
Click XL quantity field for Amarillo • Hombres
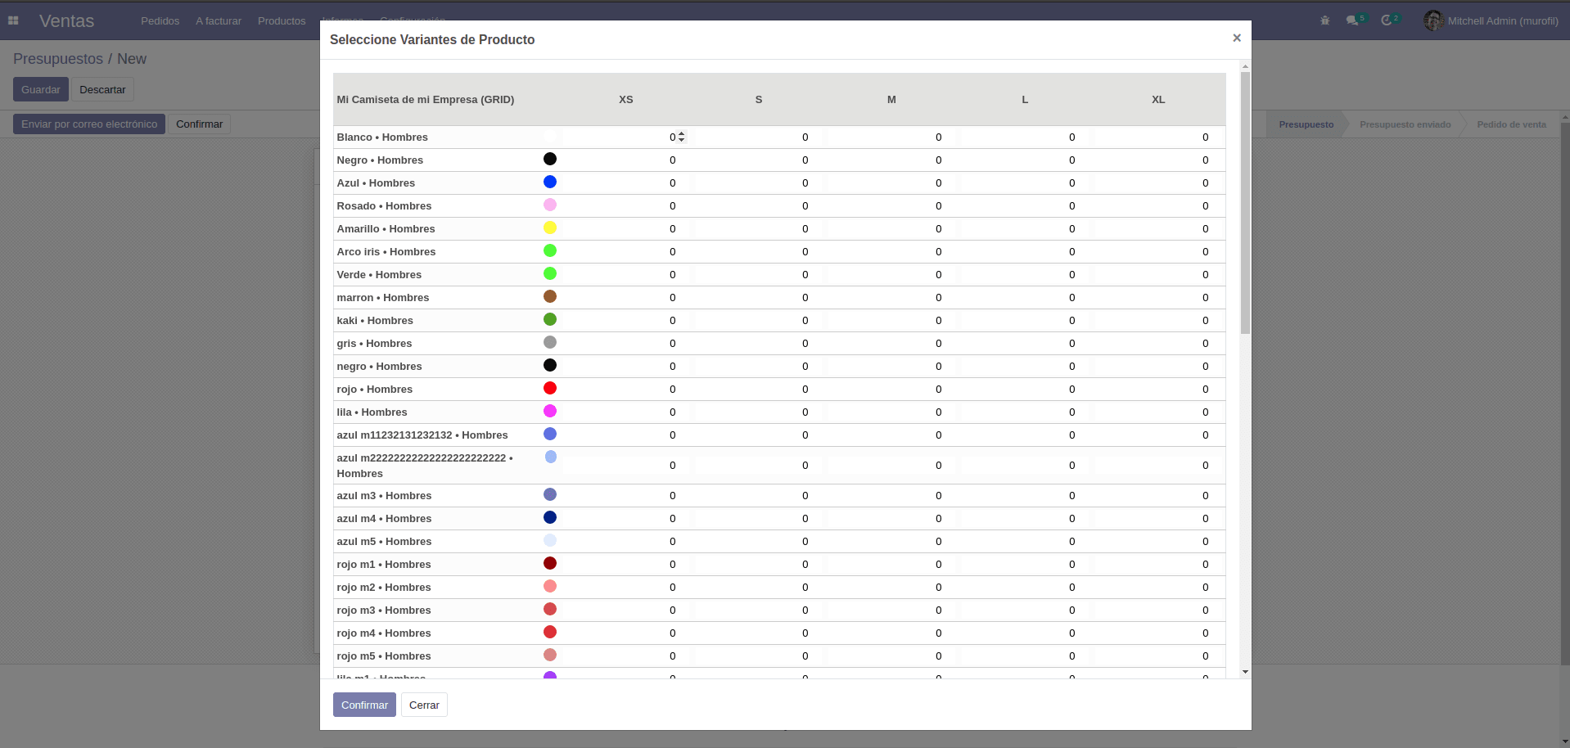point(1158,228)
